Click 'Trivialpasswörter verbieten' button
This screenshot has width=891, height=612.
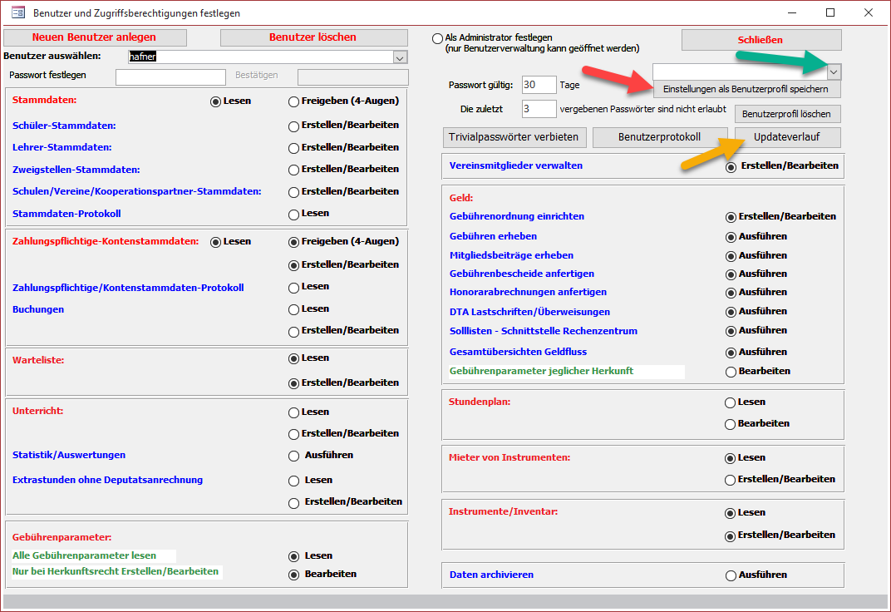tap(515, 136)
